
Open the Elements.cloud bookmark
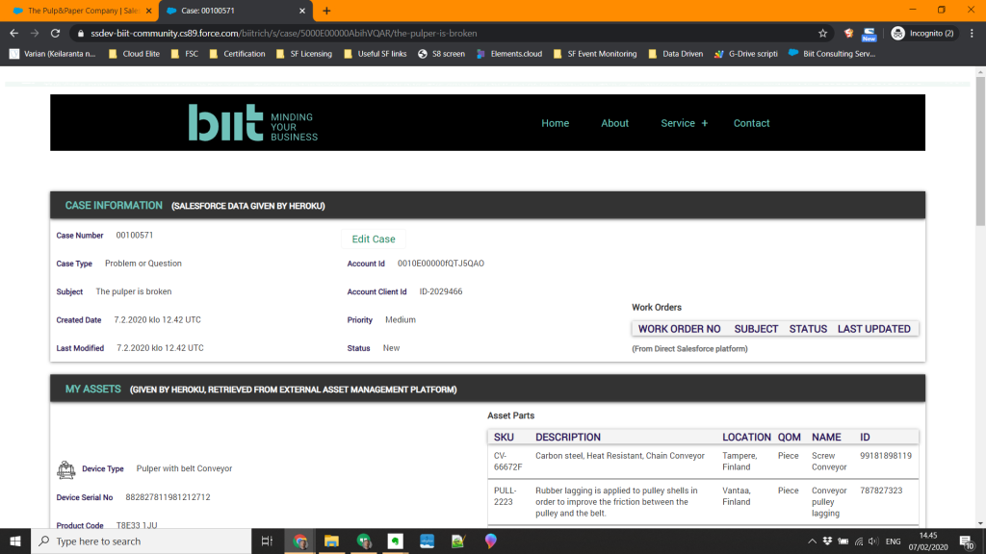[x=509, y=54]
